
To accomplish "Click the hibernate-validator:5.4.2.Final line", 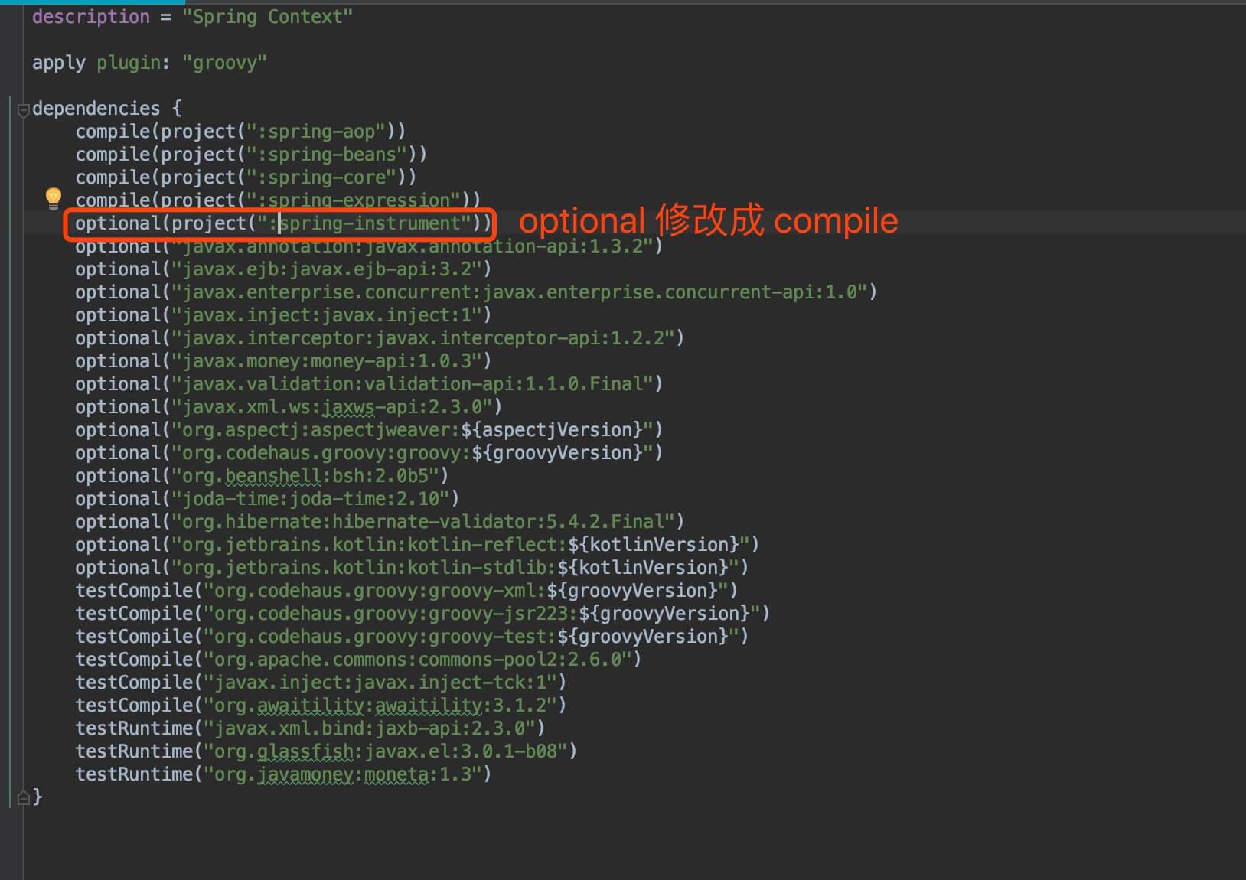I will (x=380, y=522).
